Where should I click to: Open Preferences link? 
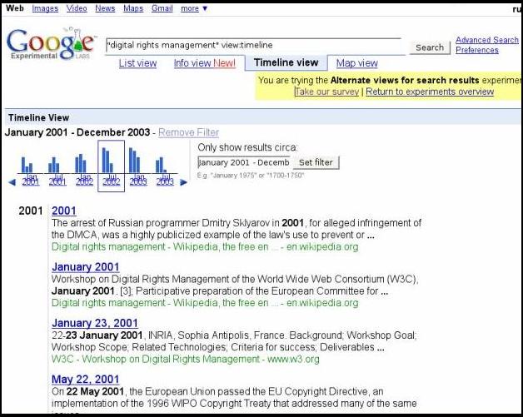tap(477, 50)
